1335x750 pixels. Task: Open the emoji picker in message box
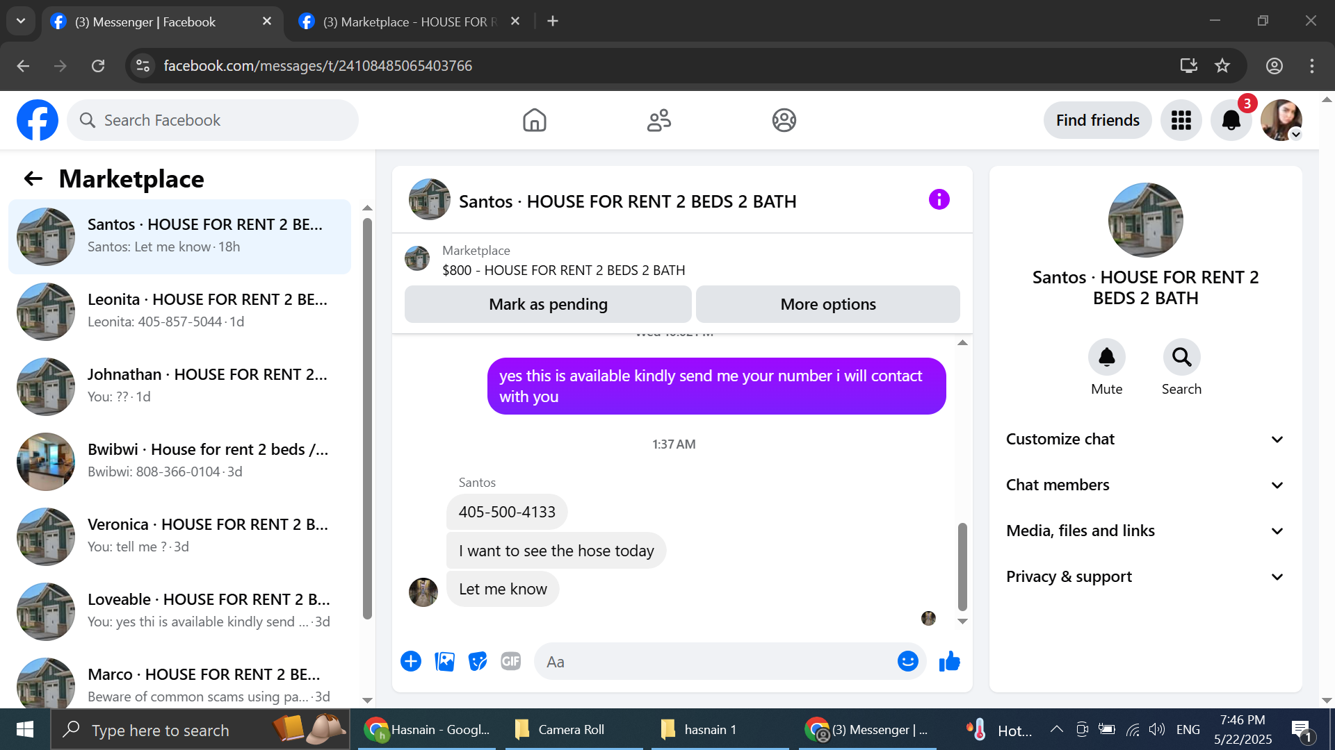pos(907,661)
